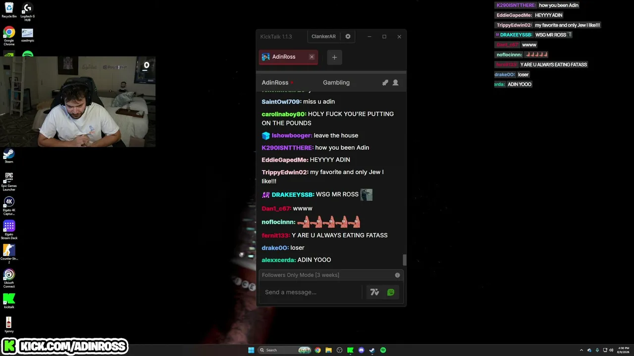This screenshot has width=634, height=356.
Task: Open the Elgato 4K Capture desktop icon
Action: pyautogui.click(x=9, y=206)
